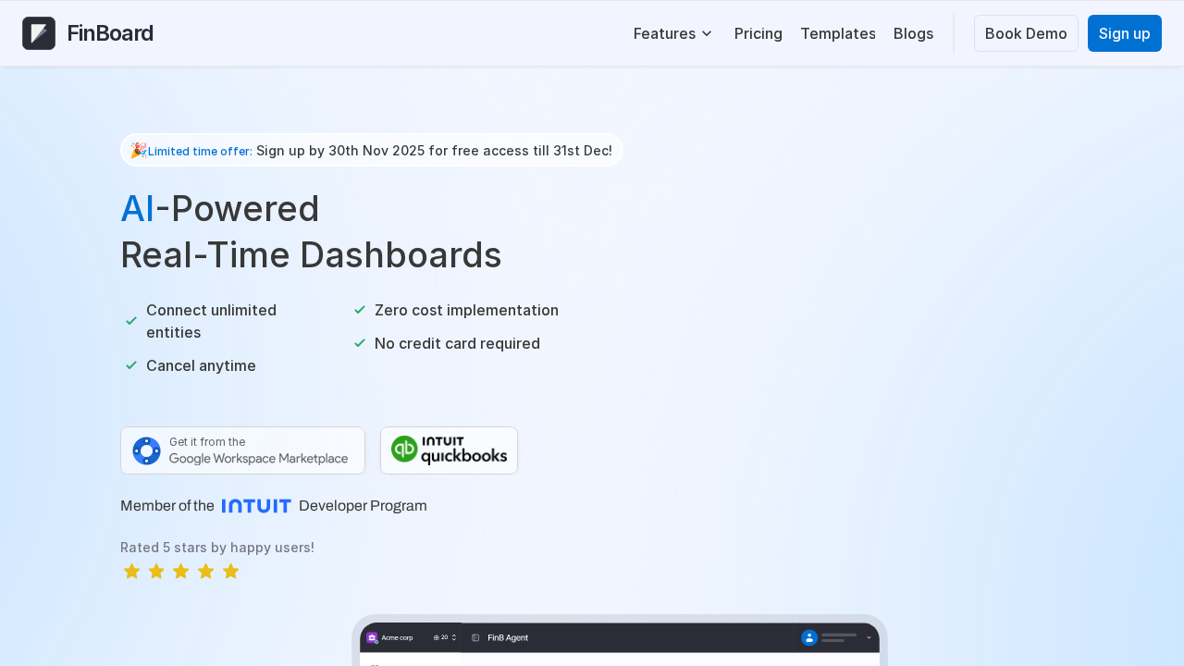Image resolution: width=1184 pixels, height=666 pixels.
Task: Click the FinBoard logo icon
Action: (x=37, y=32)
